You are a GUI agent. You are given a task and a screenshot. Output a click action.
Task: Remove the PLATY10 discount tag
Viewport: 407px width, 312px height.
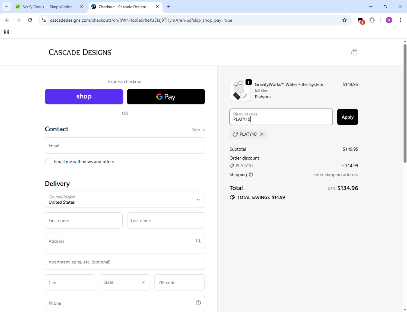pos(262,134)
